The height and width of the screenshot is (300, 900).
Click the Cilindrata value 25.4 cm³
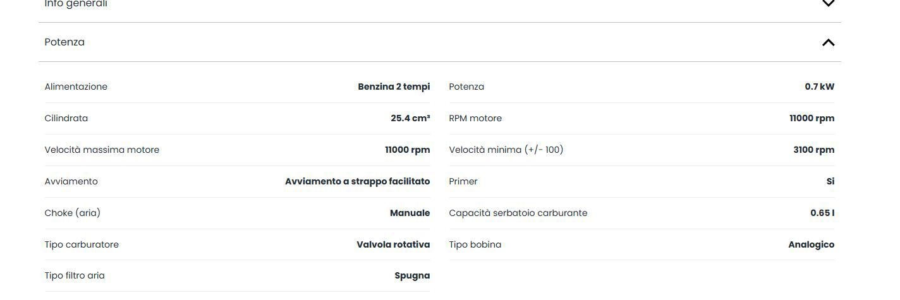point(410,118)
